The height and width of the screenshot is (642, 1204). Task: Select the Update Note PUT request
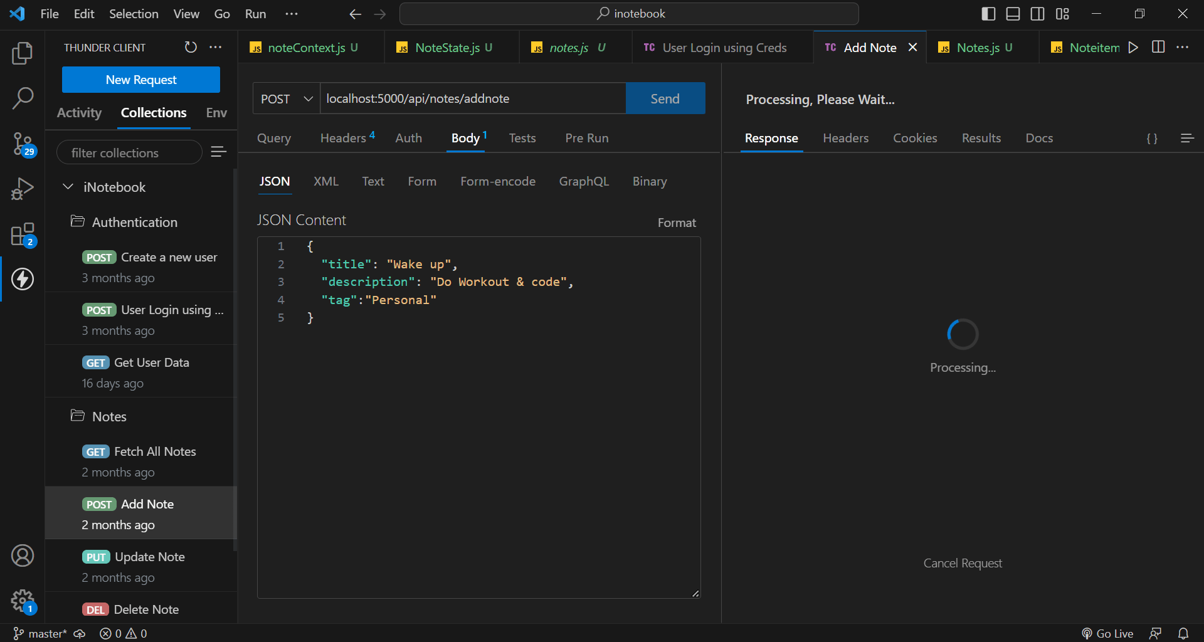pos(149,557)
